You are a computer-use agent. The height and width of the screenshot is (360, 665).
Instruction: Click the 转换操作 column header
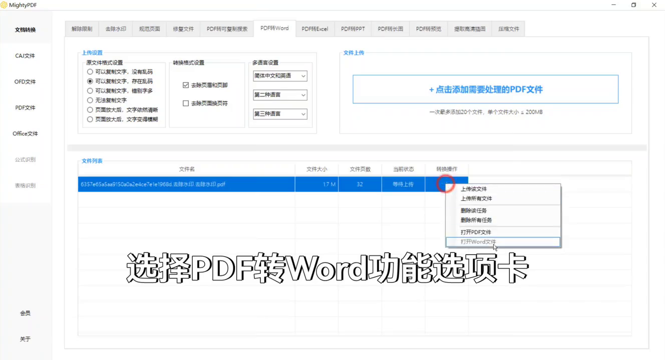point(447,169)
